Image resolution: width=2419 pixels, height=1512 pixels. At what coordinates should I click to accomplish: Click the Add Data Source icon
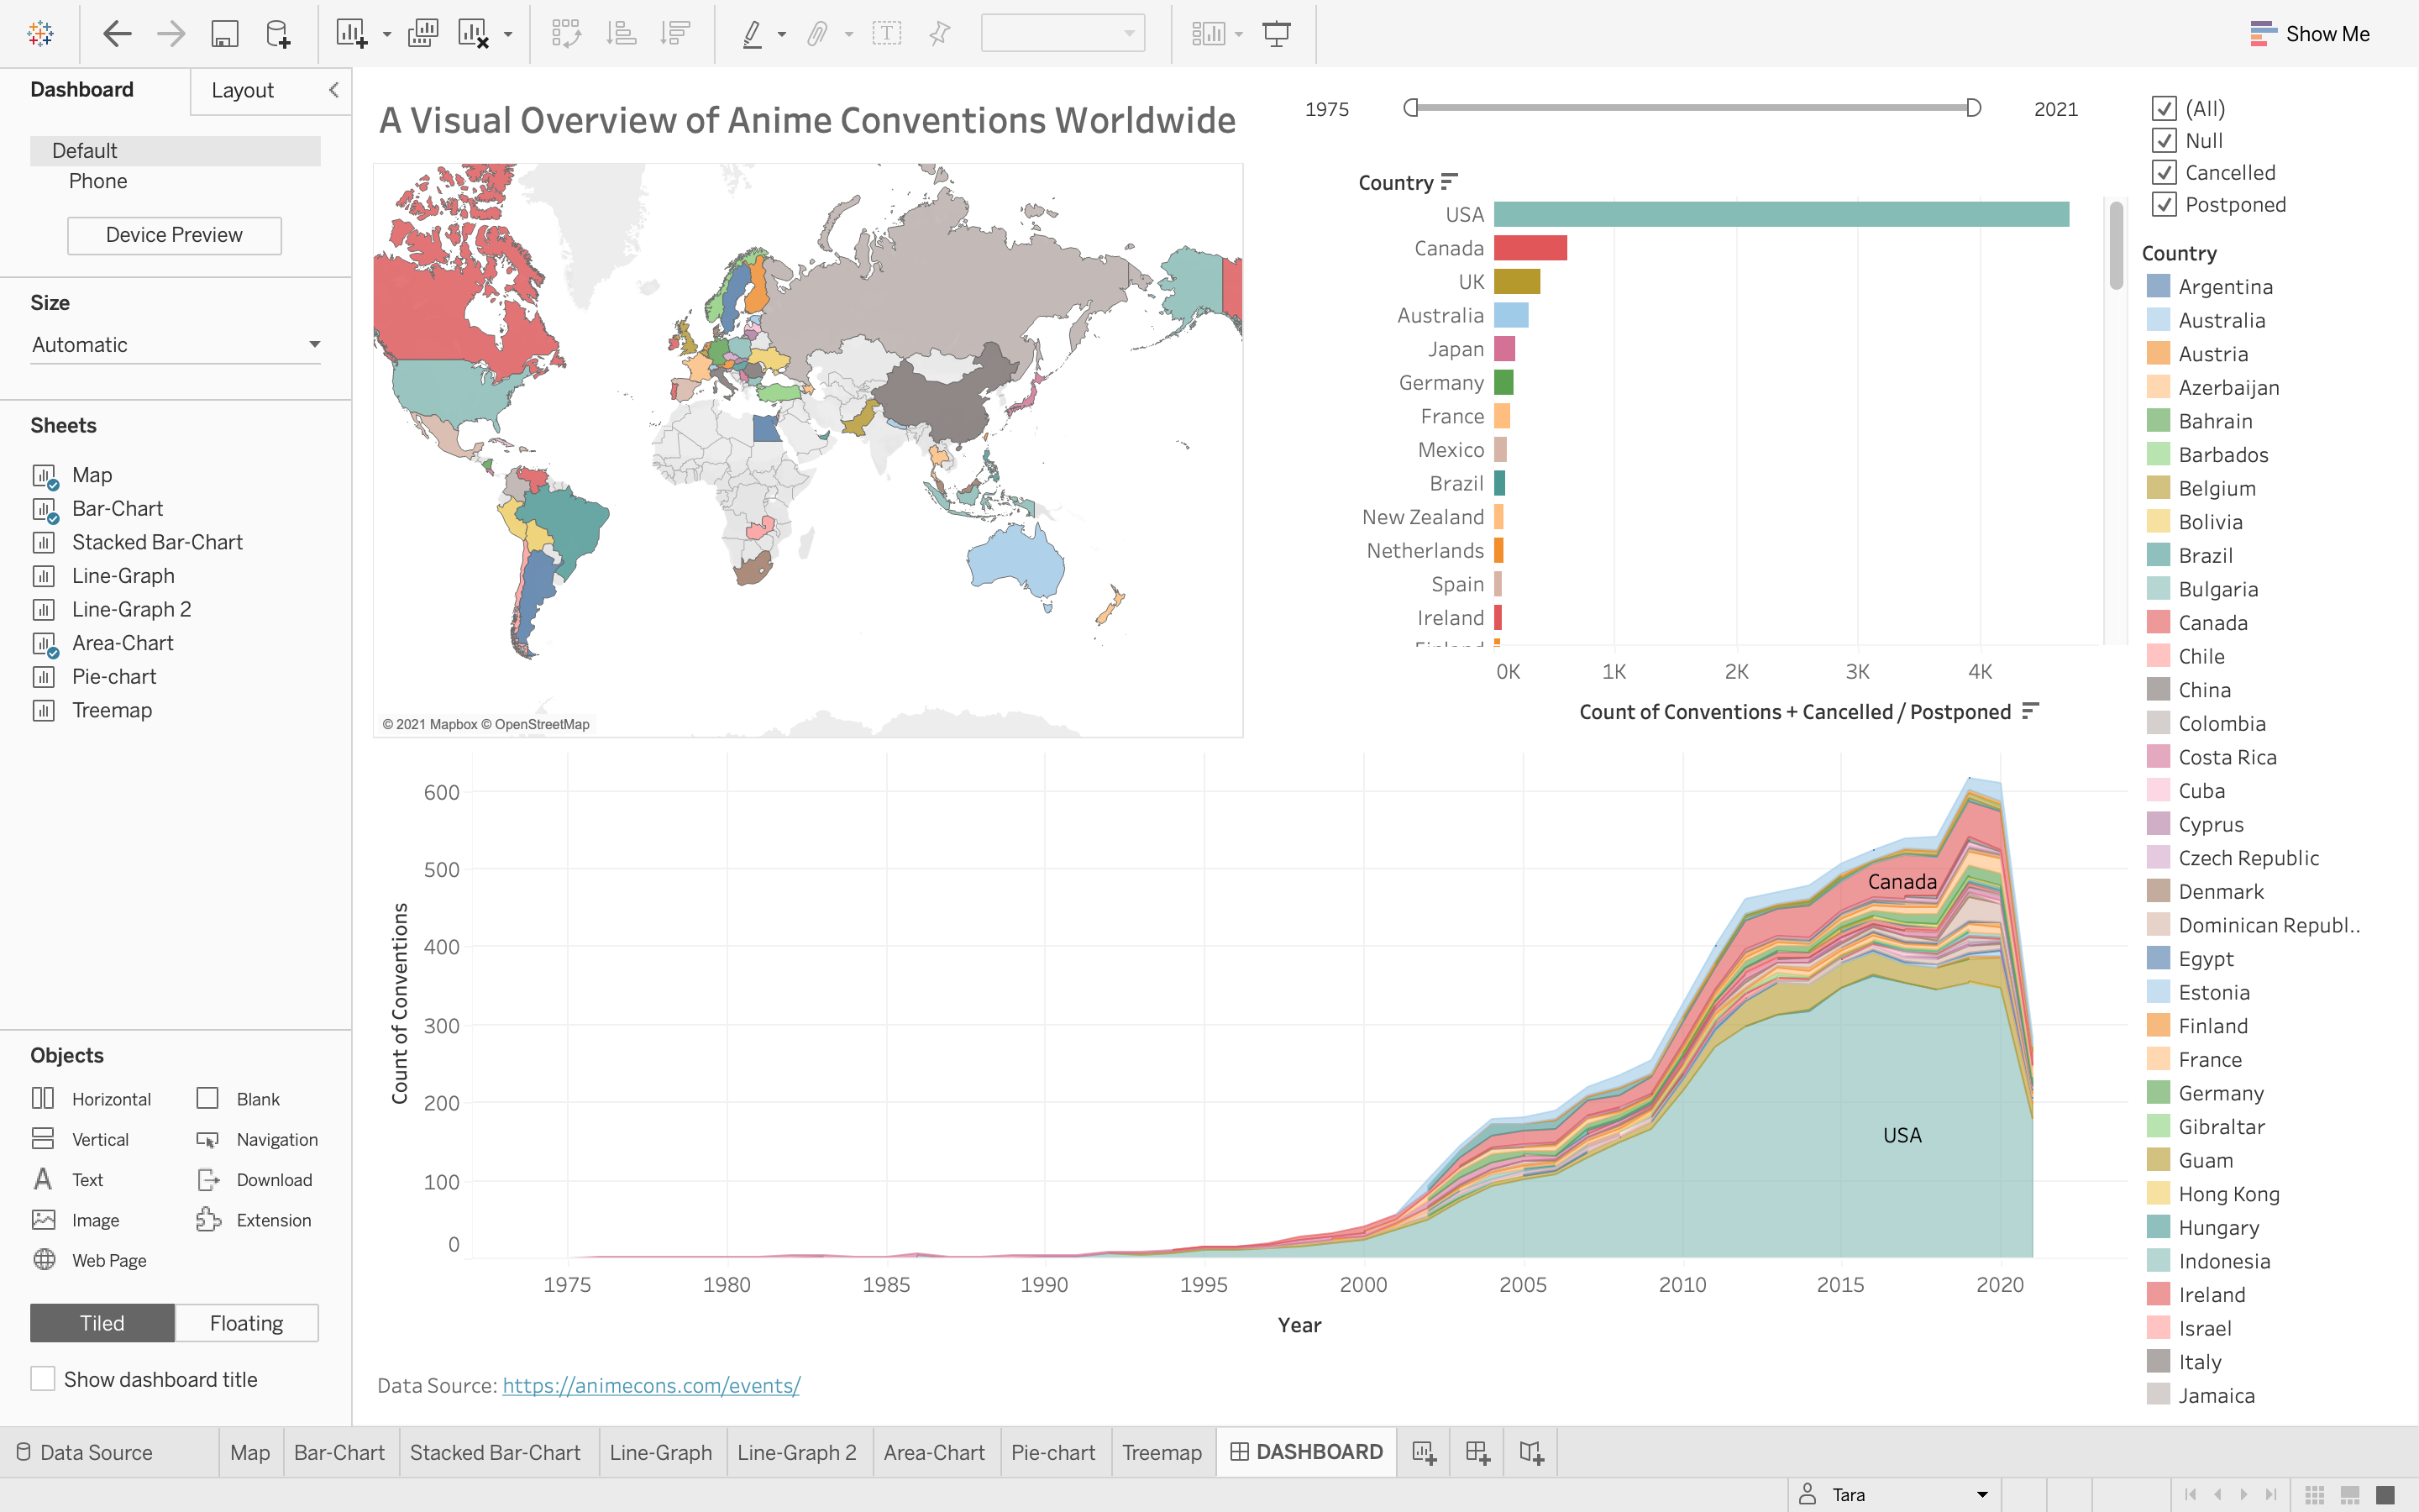point(278,34)
